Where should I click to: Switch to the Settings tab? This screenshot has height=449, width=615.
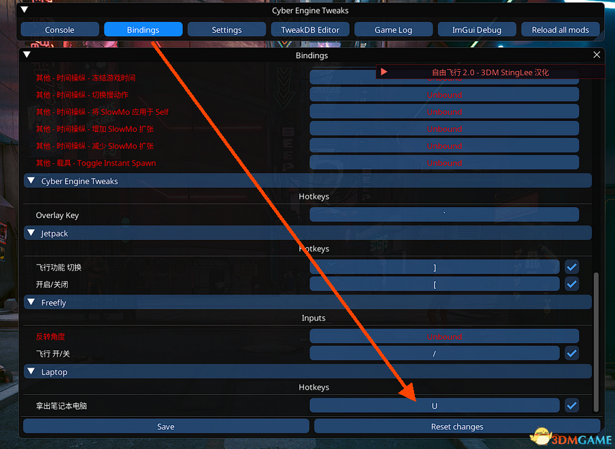coord(227,29)
